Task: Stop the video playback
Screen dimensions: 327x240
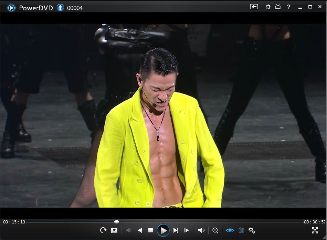Action: 150,230
